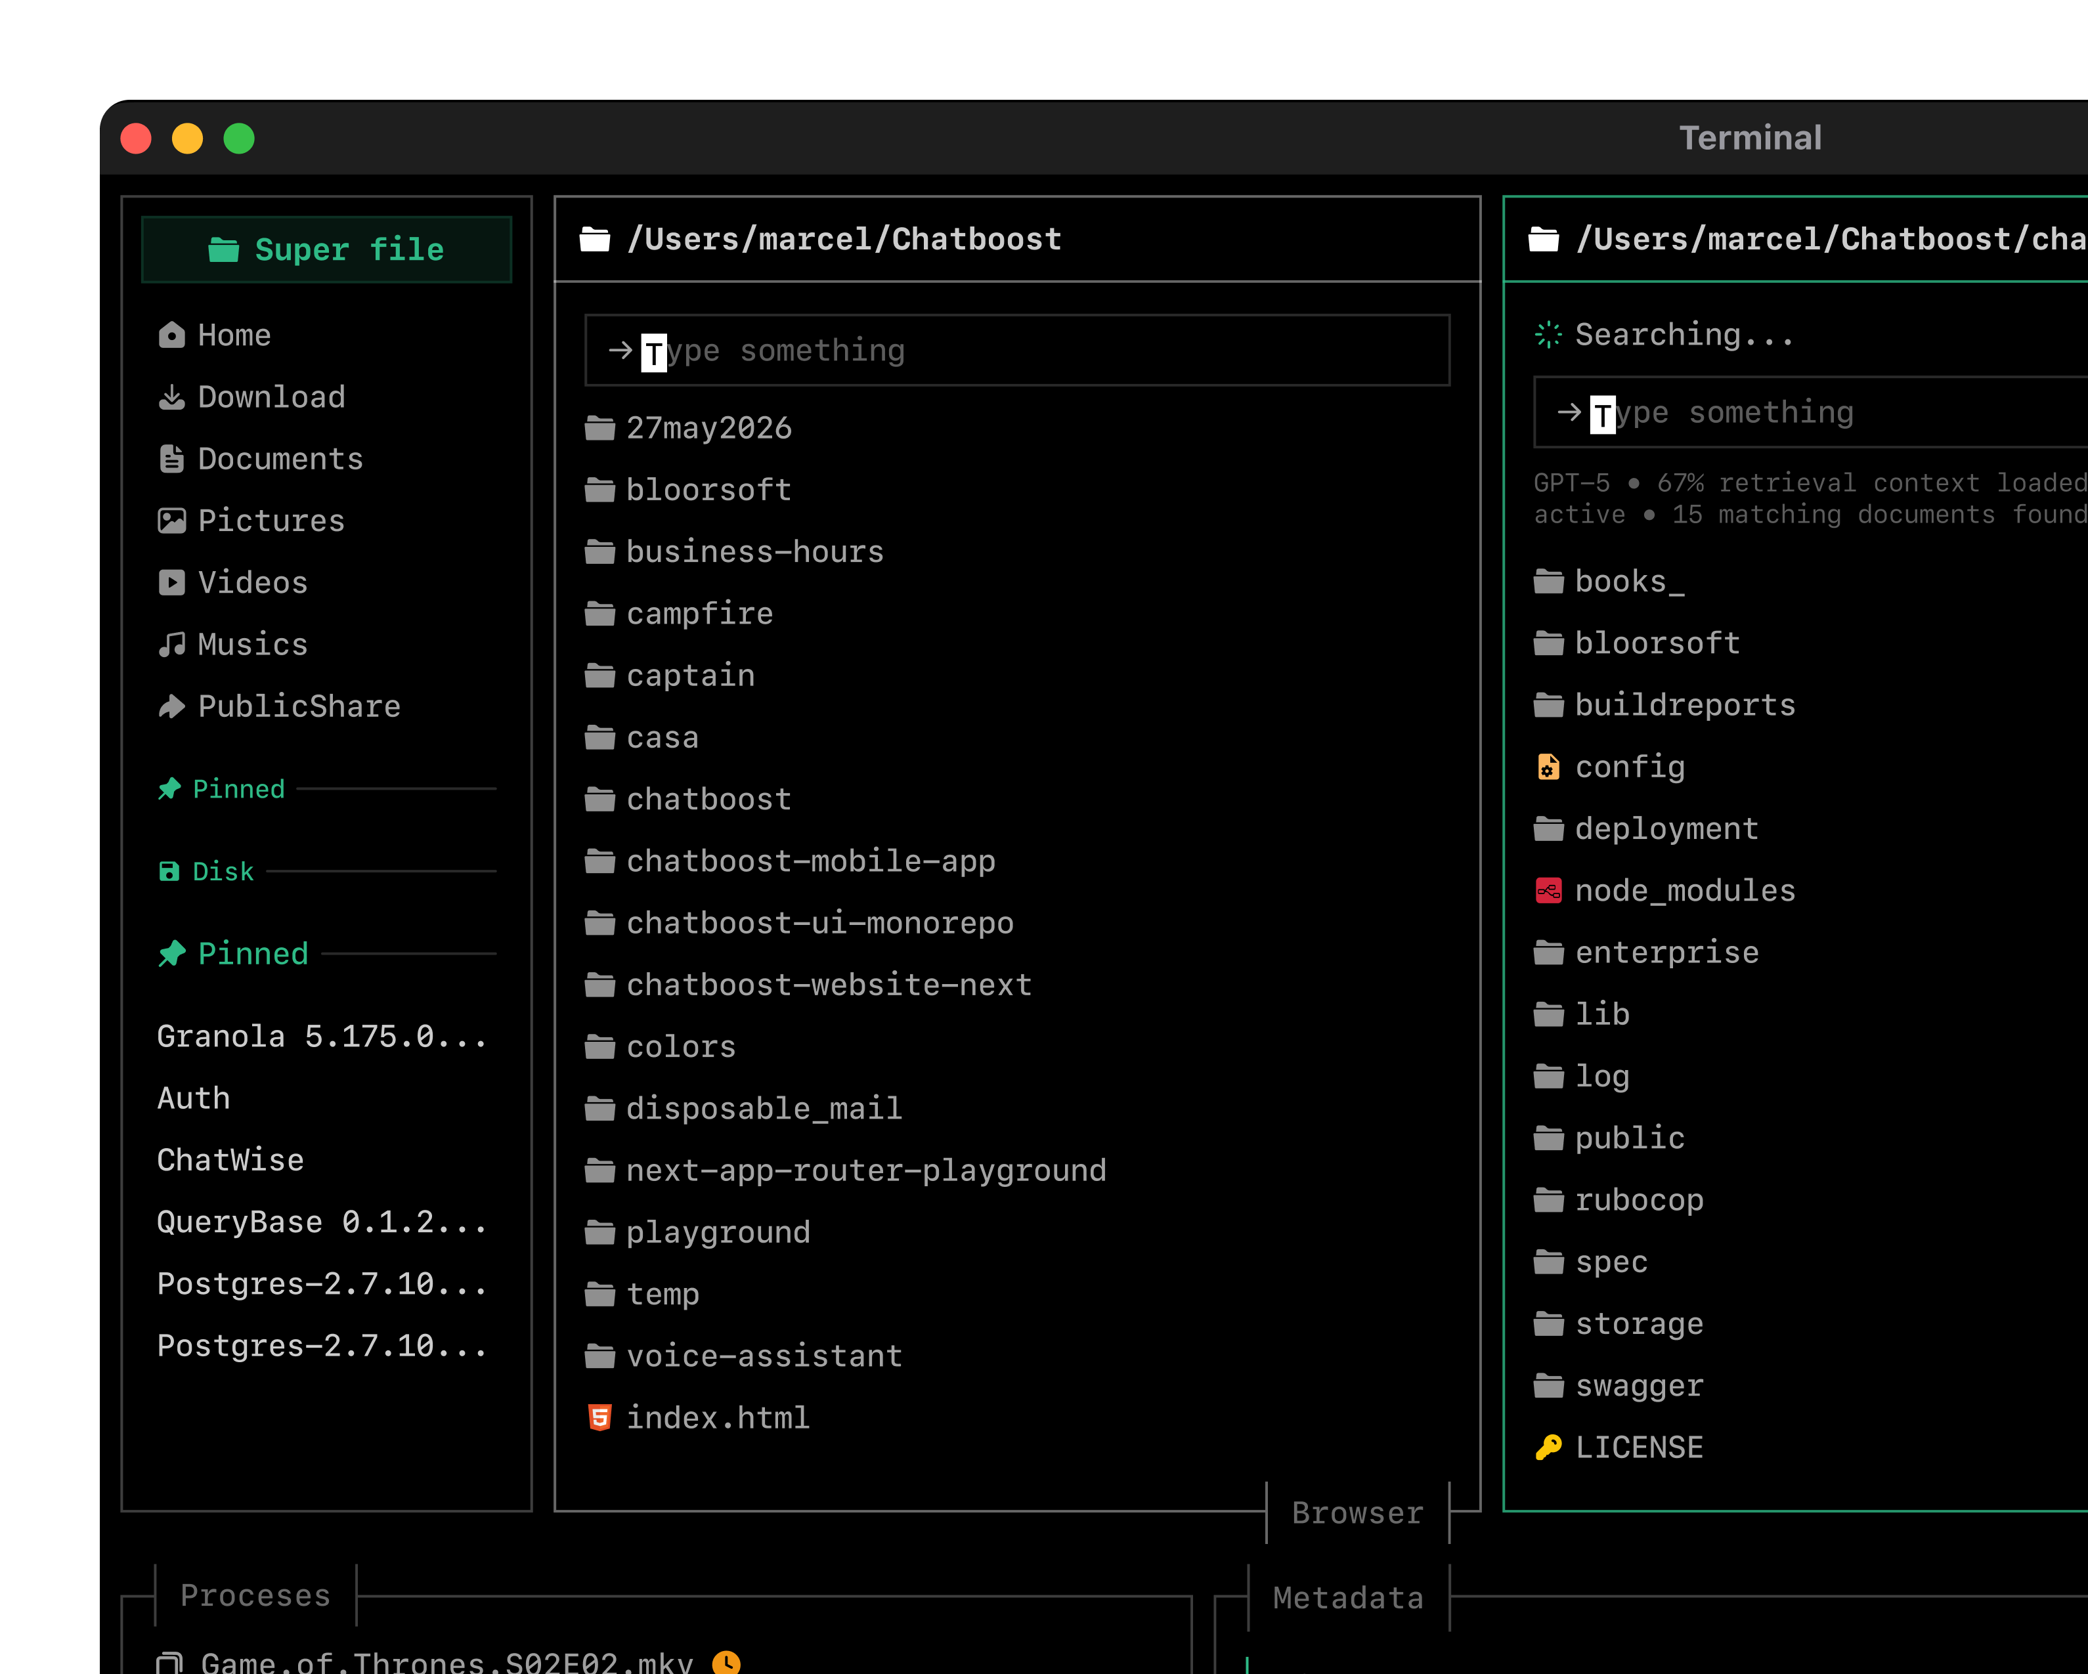This screenshot has height=1674, width=2088.
Task: Click the Videos play icon
Action: click(171, 583)
